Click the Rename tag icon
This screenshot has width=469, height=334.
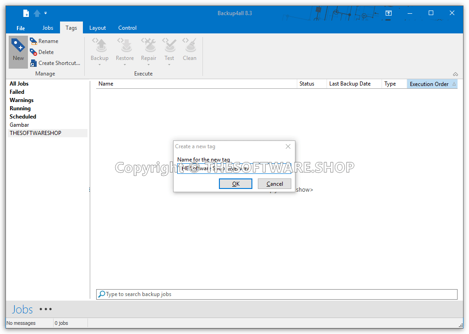(33, 41)
